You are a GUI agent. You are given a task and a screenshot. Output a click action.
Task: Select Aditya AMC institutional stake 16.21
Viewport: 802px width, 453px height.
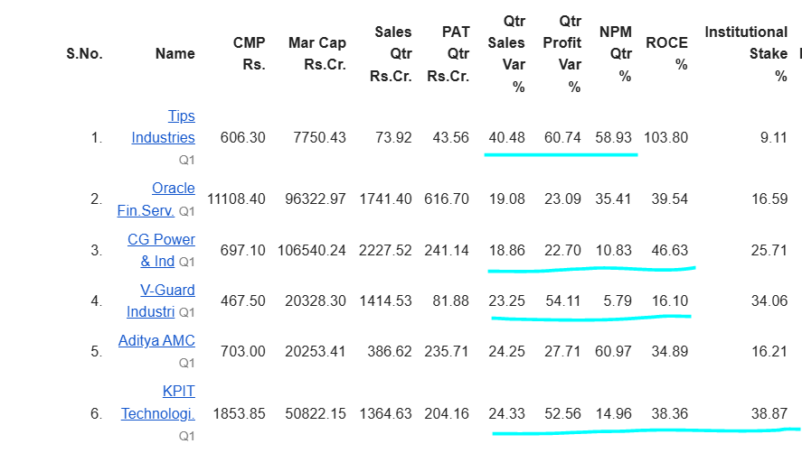click(x=769, y=352)
